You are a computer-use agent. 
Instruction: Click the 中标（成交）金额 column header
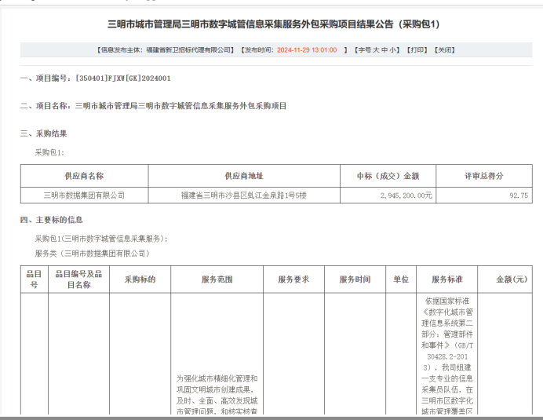point(388,176)
